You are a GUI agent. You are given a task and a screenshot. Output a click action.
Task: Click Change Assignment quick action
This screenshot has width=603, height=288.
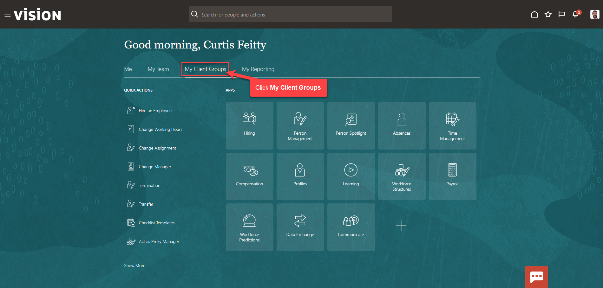coord(157,148)
